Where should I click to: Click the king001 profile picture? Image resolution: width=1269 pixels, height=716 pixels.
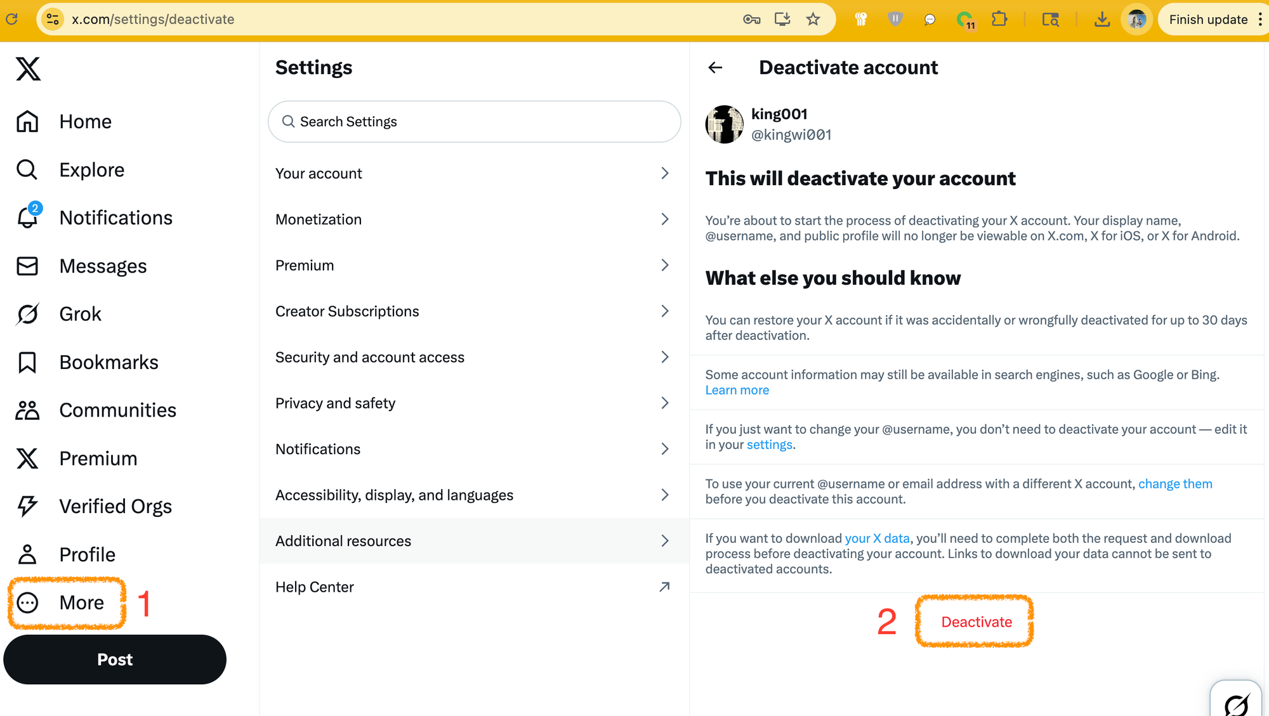[x=725, y=124]
